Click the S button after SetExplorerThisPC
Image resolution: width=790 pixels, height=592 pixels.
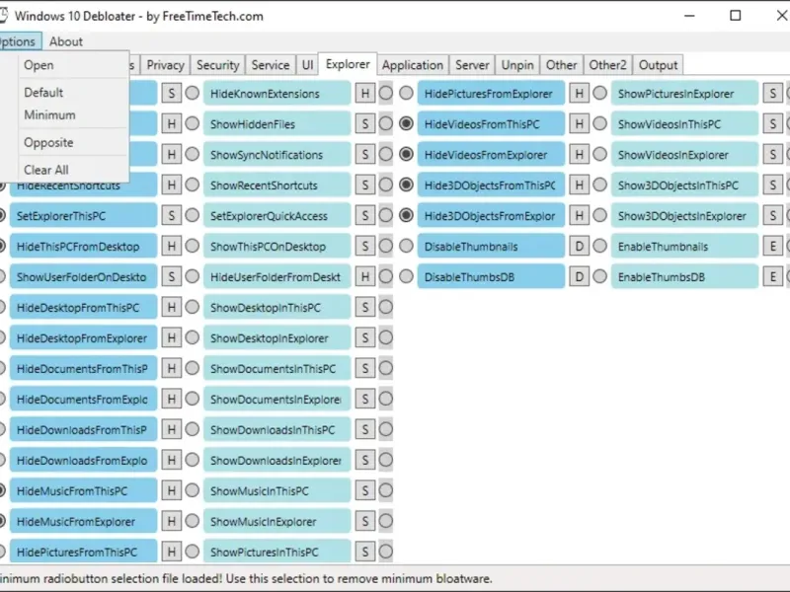point(171,215)
